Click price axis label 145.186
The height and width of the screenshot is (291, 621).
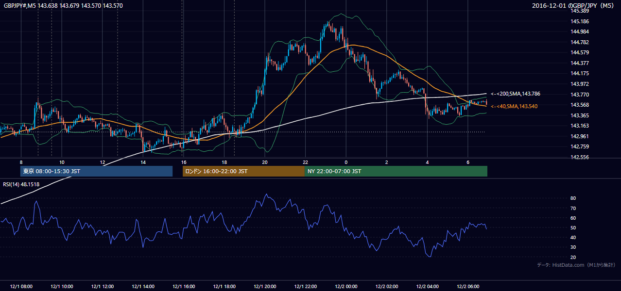tap(579, 21)
